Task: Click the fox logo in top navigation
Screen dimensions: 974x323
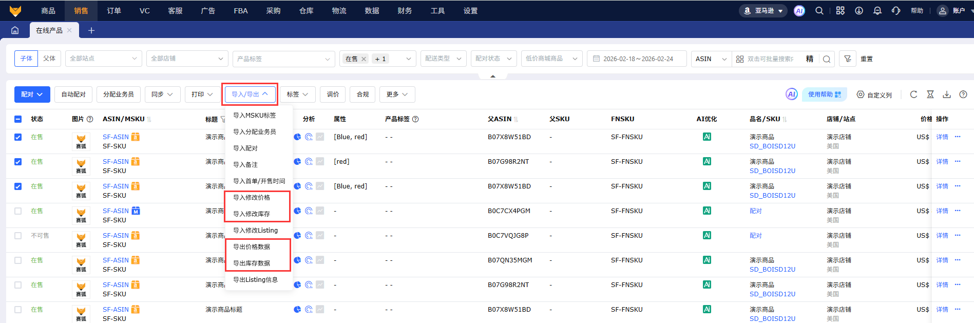Action: tap(15, 11)
